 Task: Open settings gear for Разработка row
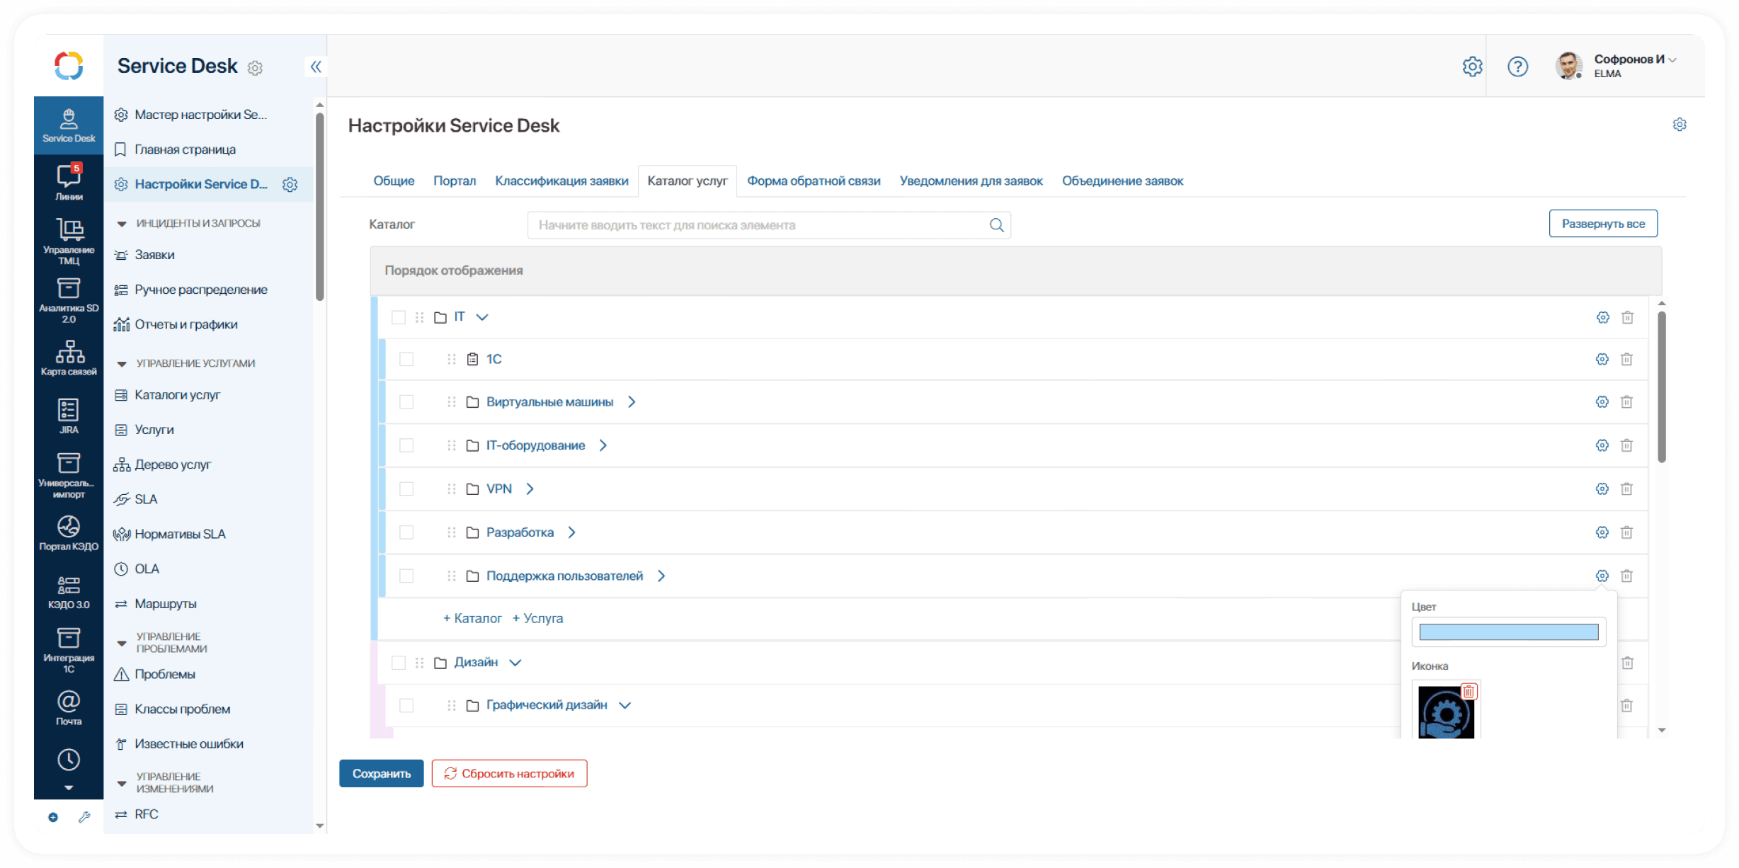click(1602, 532)
